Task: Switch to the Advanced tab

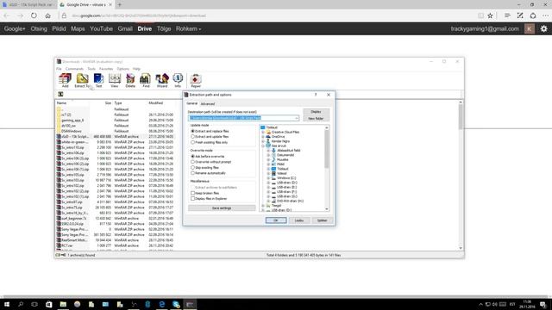Action: [207, 104]
